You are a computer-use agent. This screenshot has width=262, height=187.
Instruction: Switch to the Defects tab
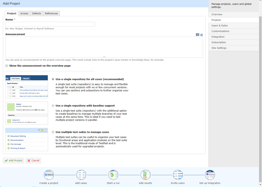point(37,13)
